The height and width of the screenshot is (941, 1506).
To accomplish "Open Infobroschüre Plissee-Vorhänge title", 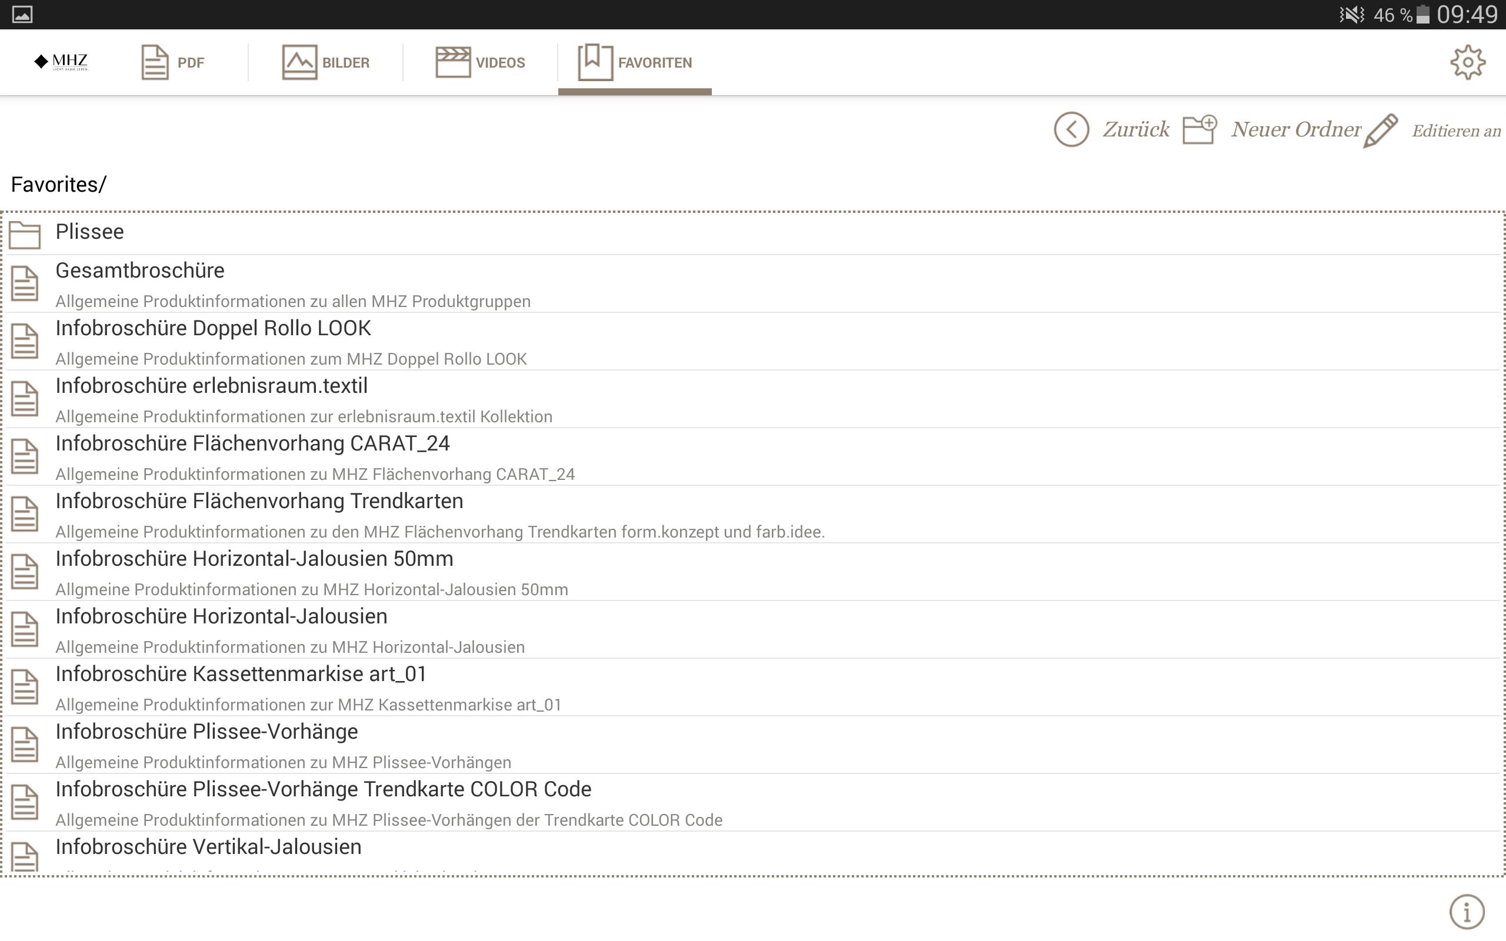I will 206,732.
